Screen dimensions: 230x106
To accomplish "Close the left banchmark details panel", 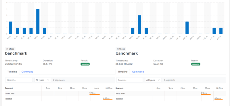I will pyautogui.click(x=10, y=49).
